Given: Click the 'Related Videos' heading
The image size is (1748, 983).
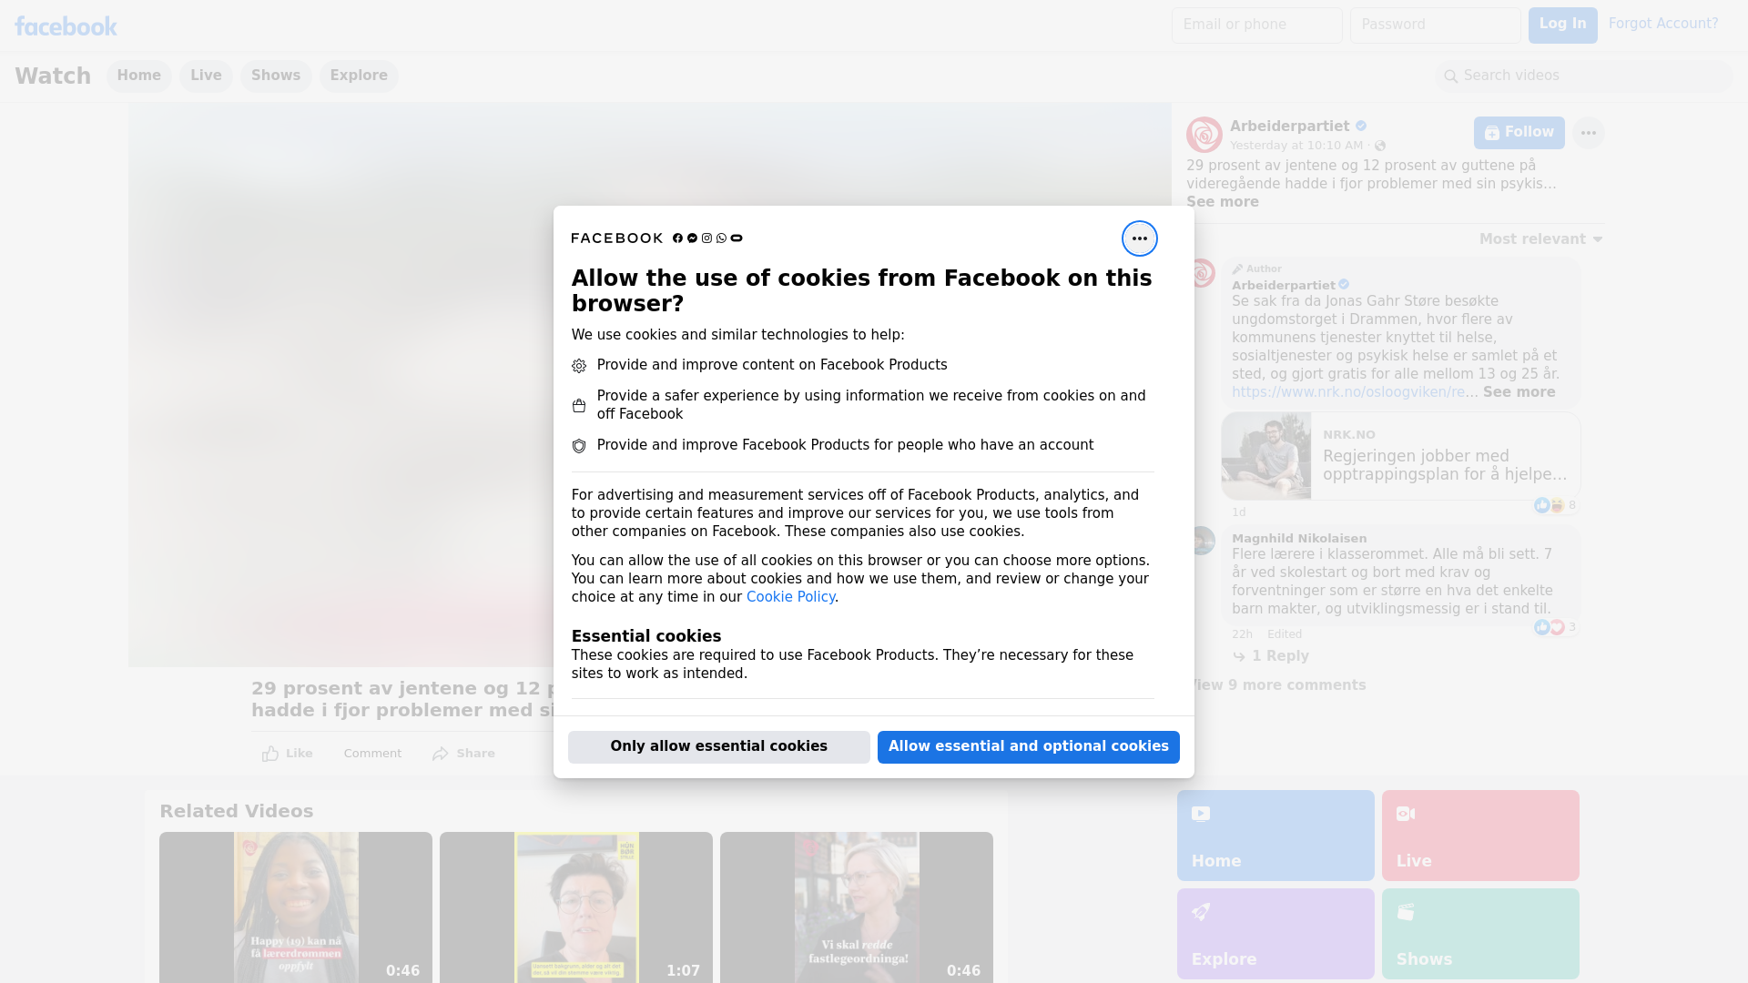Looking at the screenshot, I should pyautogui.click(x=236, y=812).
